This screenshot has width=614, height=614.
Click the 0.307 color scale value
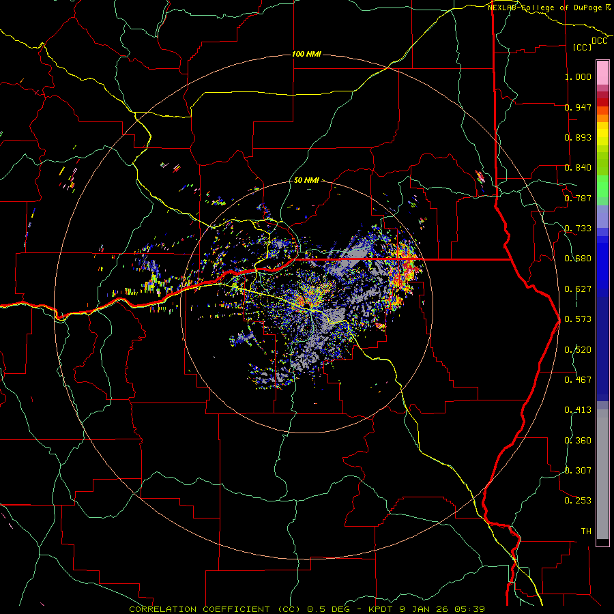click(578, 471)
